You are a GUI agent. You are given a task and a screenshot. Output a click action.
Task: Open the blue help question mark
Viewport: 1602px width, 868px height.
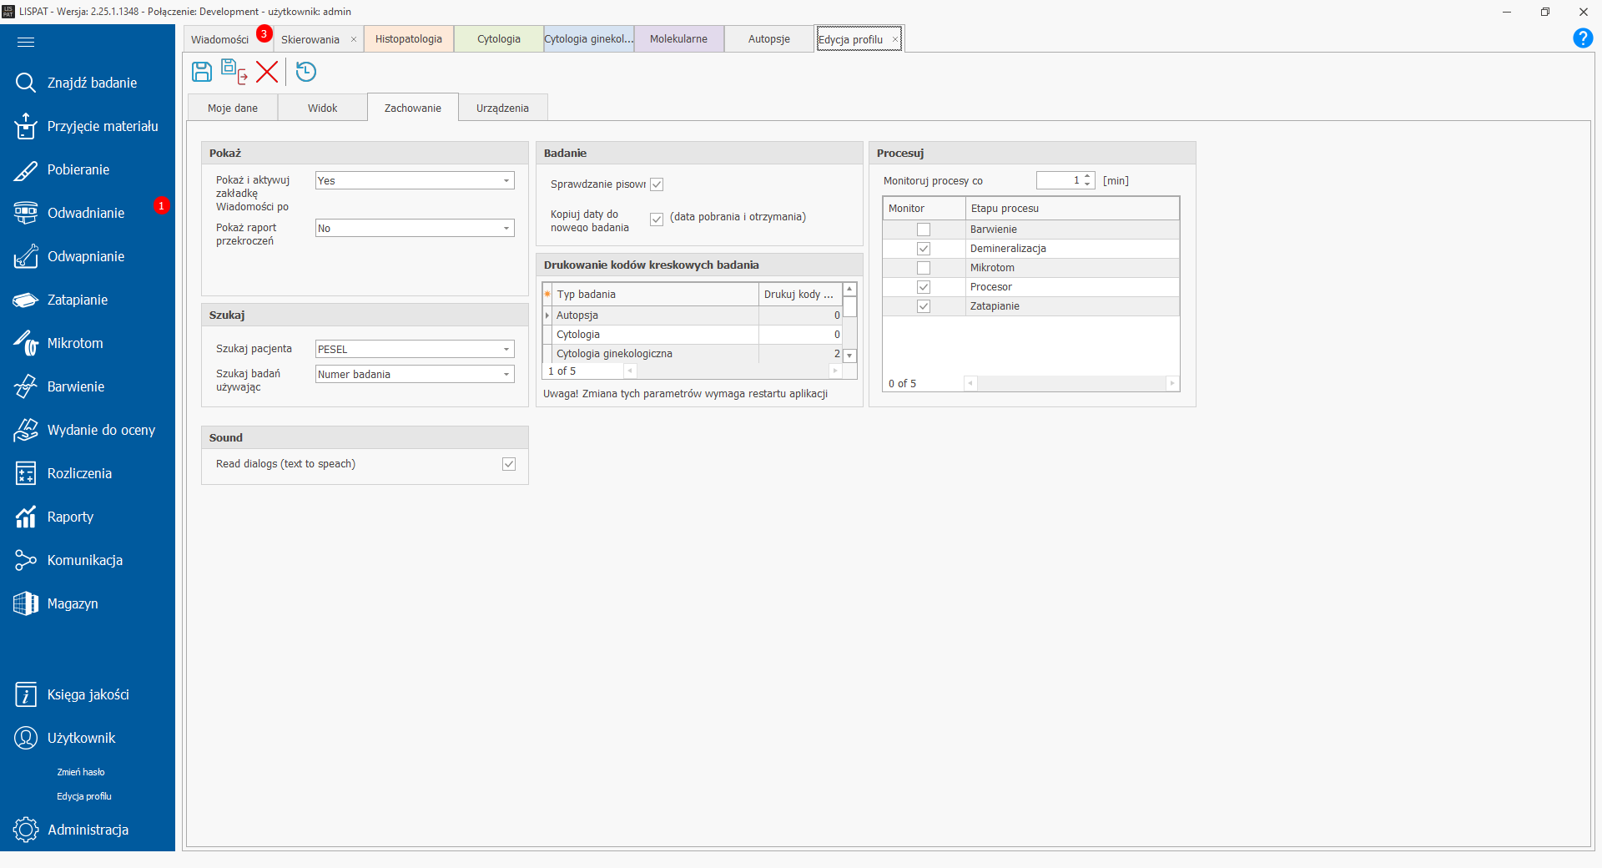click(x=1582, y=38)
